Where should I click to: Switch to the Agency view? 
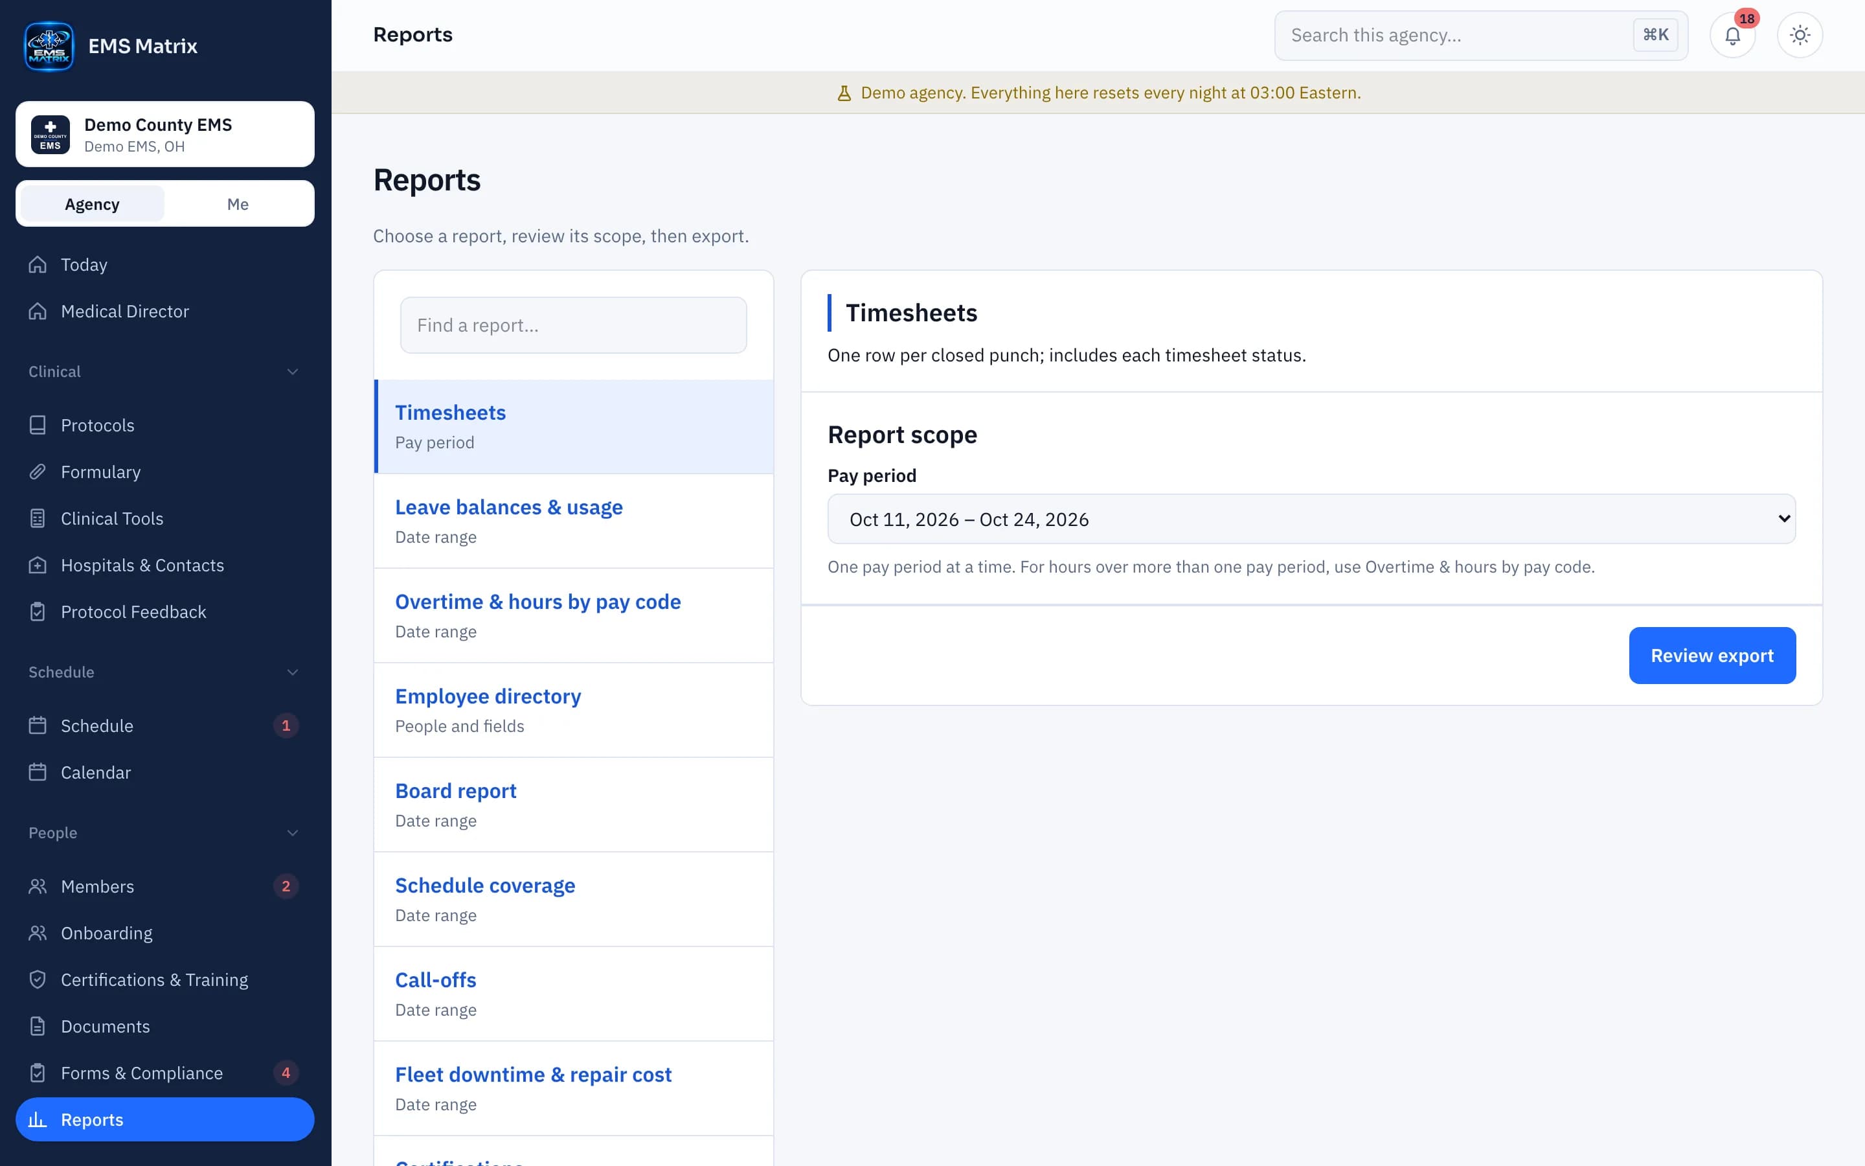[x=93, y=203]
